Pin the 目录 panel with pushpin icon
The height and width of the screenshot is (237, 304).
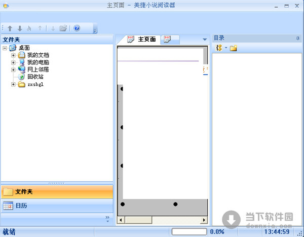(x=298, y=38)
